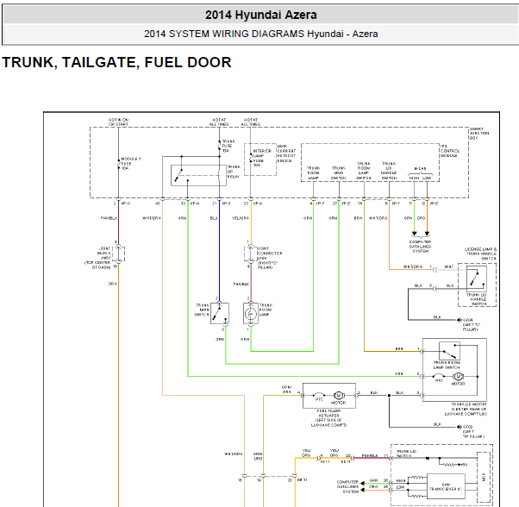Viewport: 519px width, 507px height.
Task: Click the "SMART JUNCTION BOX" label
Action: coord(479,133)
